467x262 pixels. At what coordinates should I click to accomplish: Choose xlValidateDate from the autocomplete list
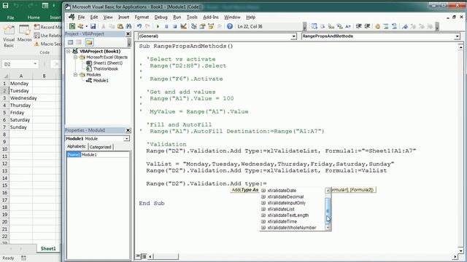[x=282, y=191]
